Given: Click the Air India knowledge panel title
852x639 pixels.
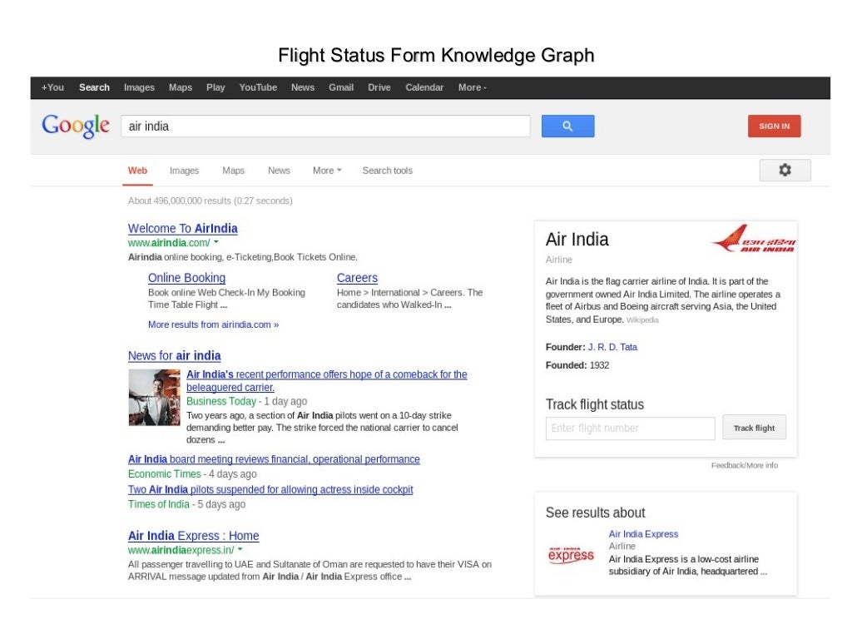Looking at the screenshot, I should (577, 239).
